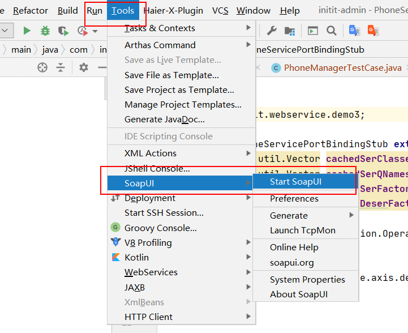Open the Help menu
Viewport: 408px width, 333px height.
(290, 10)
